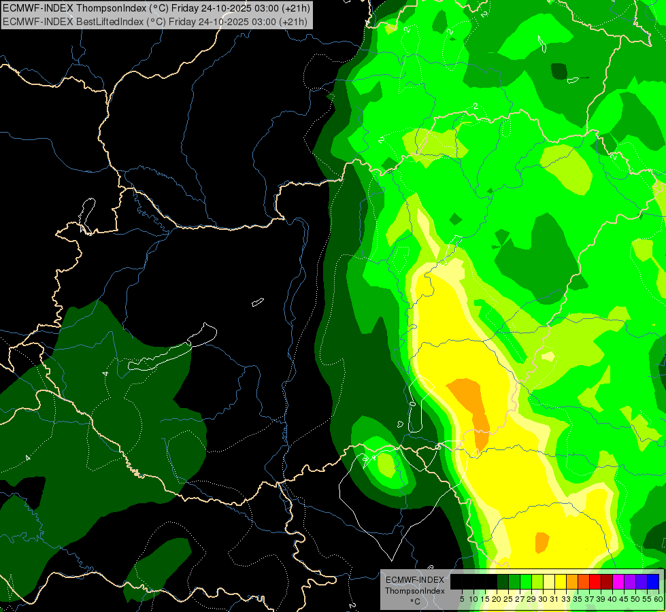This screenshot has width=666, height=612.
Task: Click the legend value label 45
Action: (624, 599)
